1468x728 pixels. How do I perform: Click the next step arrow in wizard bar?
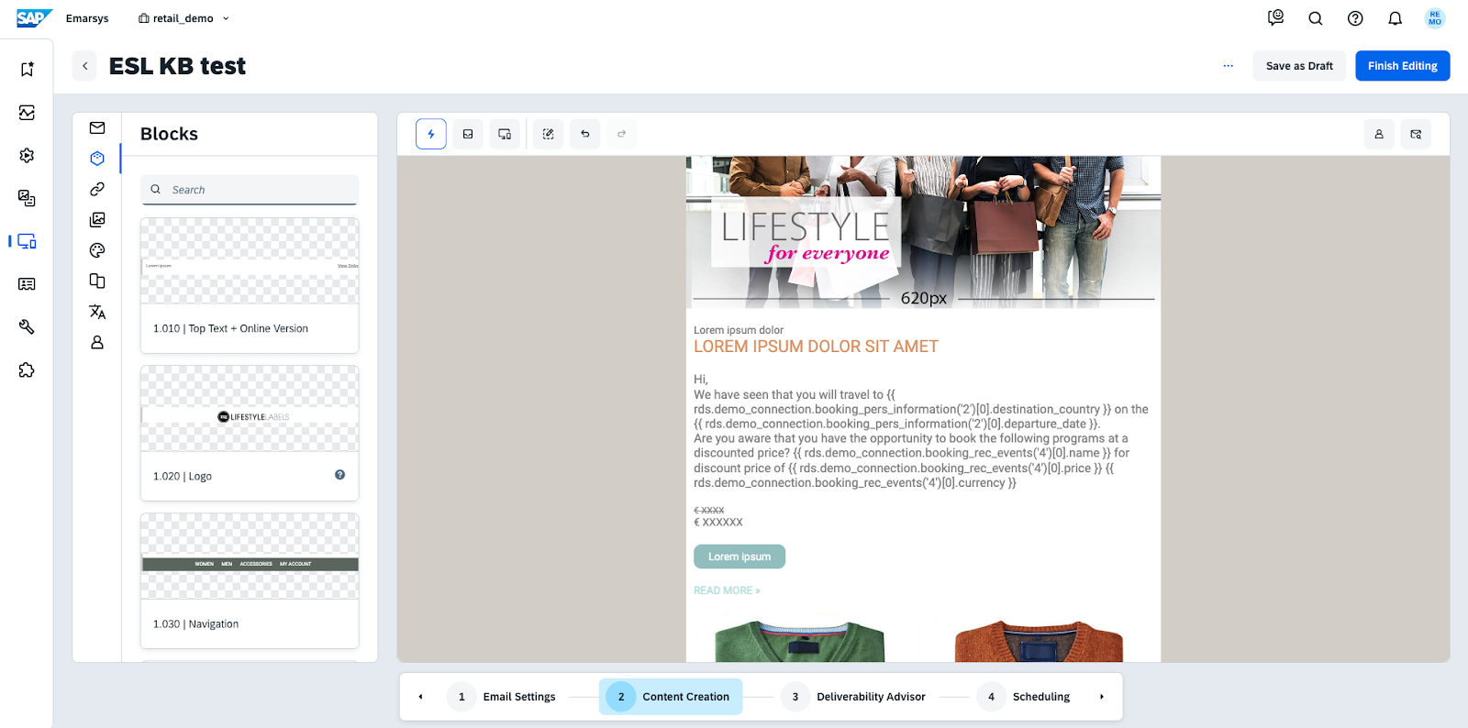1102,697
